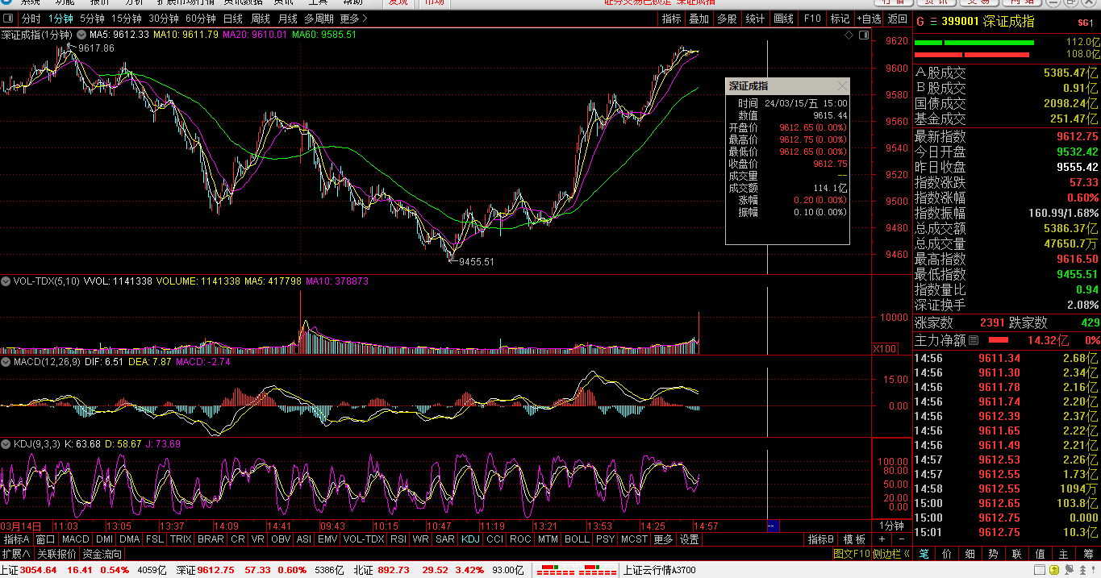This screenshot has width=1101, height=578.
Task: Switch to 日线 daily chart
Action: (x=233, y=19)
